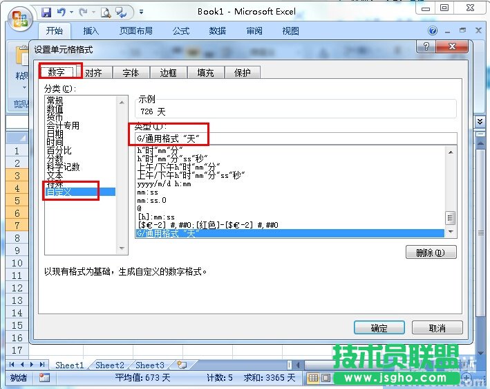Switch to the 对齐 tab in dialog

pos(93,73)
